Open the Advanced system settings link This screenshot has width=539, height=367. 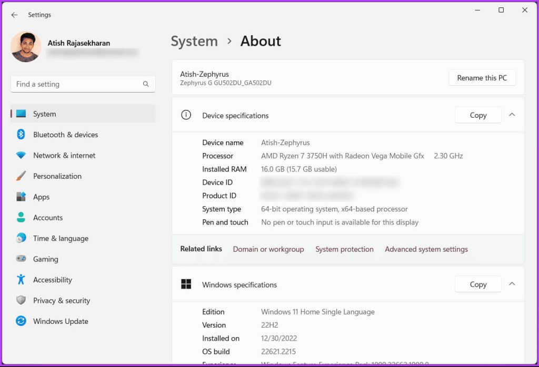(426, 249)
